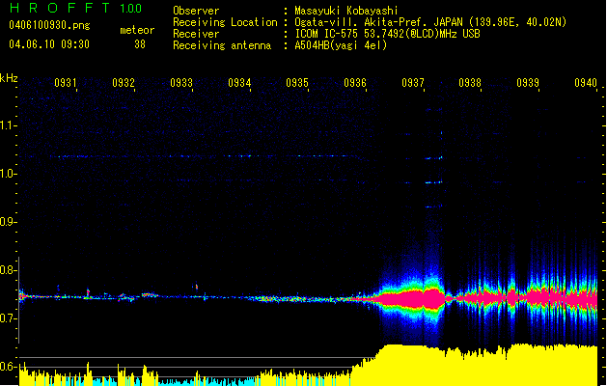Click the 0.6 kHz axis label
The image size is (607, 386).
8,367
